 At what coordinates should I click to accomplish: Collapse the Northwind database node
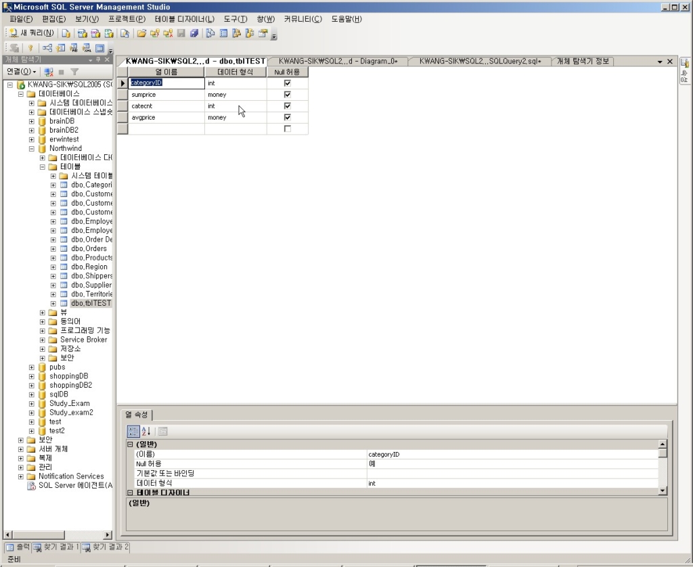pyautogui.click(x=31, y=148)
